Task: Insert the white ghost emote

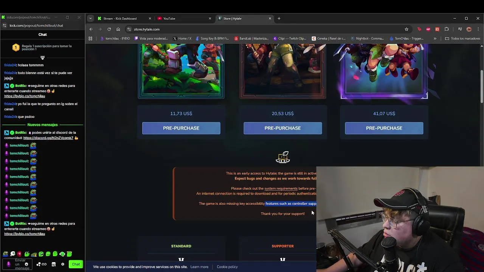Action: (x=12, y=254)
